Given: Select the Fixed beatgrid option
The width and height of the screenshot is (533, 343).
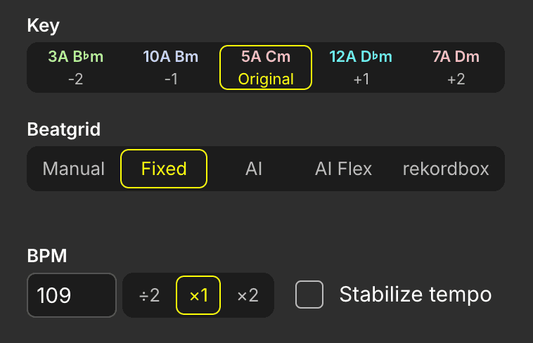Looking at the screenshot, I should (x=164, y=169).
